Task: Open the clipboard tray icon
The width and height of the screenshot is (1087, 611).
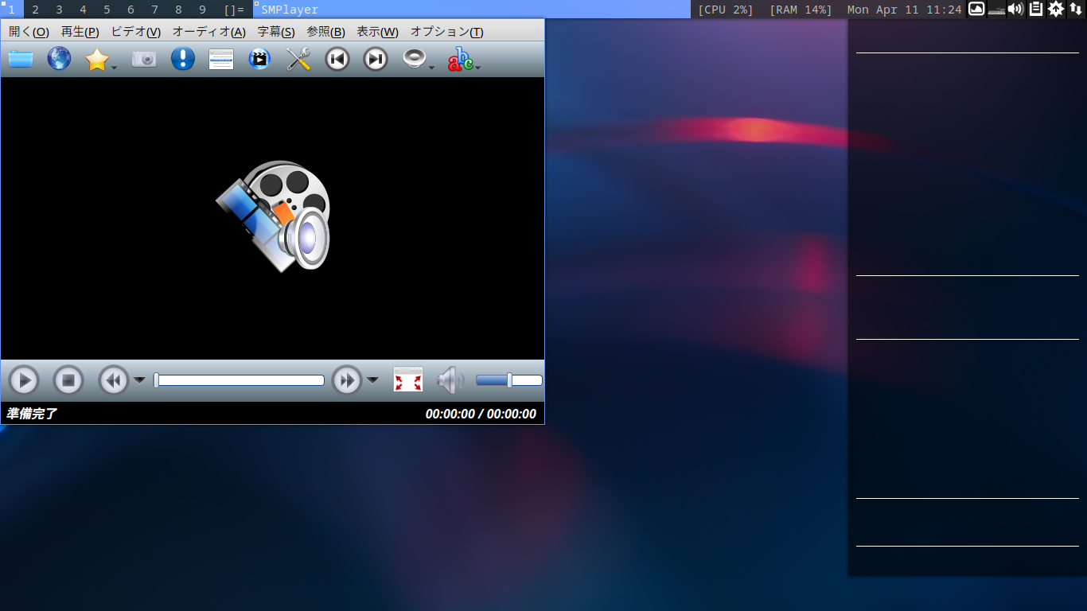Action: coord(1036,9)
